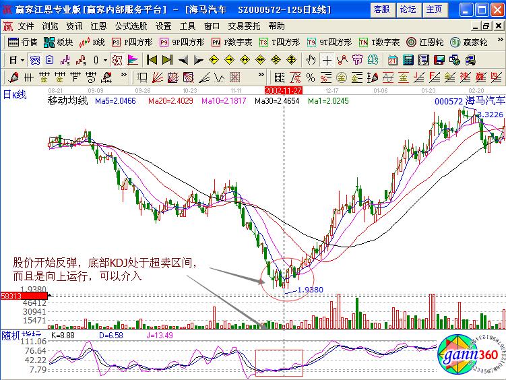Viewport: 506px width, 380px height.
Task: Click the 论坛 forum button
Action: pos(408,9)
